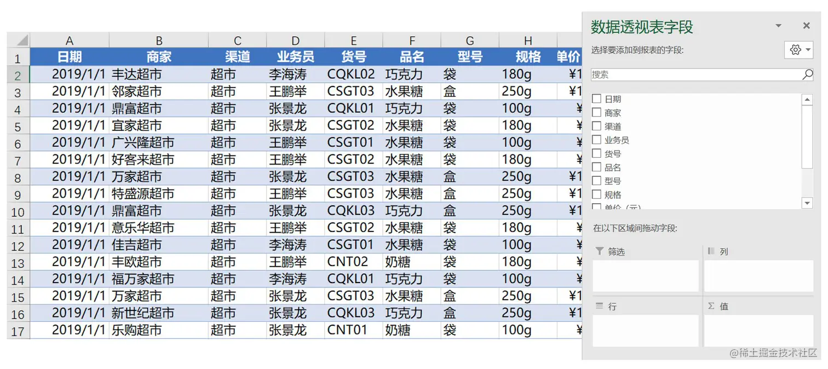The image size is (828, 369).
Task: Select column D header
Action: pyautogui.click(x=296, y=41)
